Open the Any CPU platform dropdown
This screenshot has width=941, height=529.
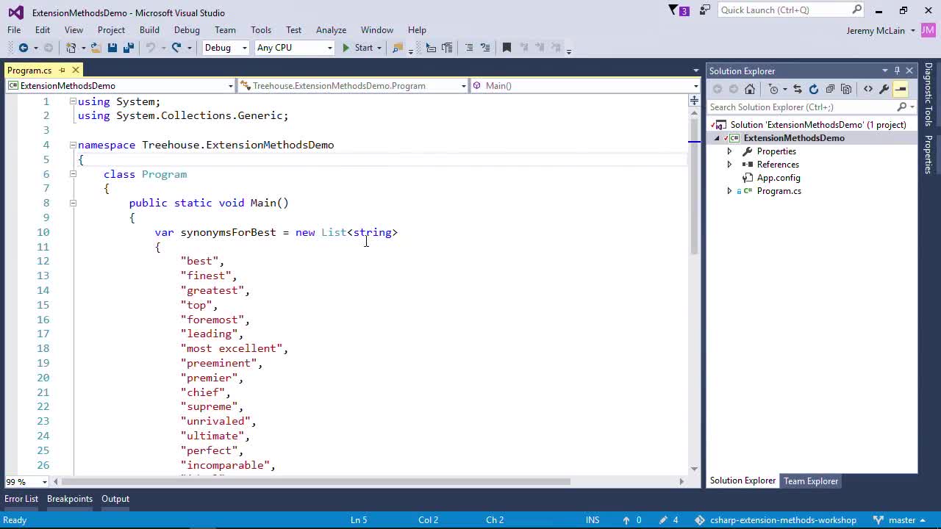pyautogui.click(x=294, y=47)
